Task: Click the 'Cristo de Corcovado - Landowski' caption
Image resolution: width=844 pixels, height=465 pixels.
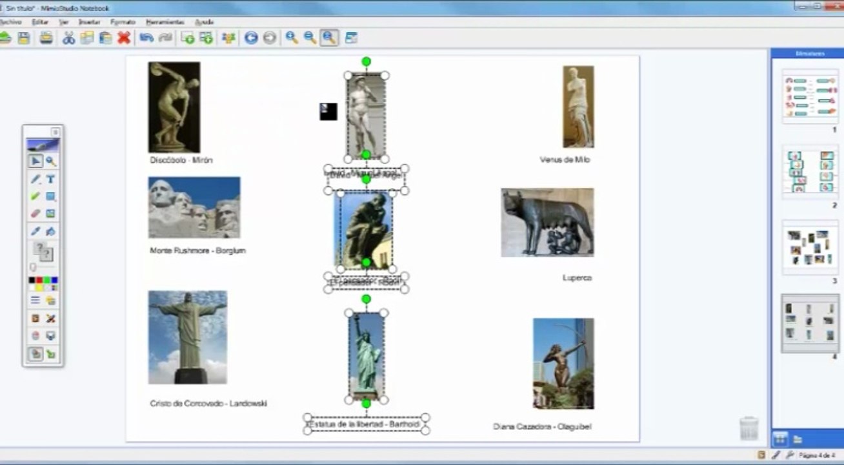Action: [208, 404]
